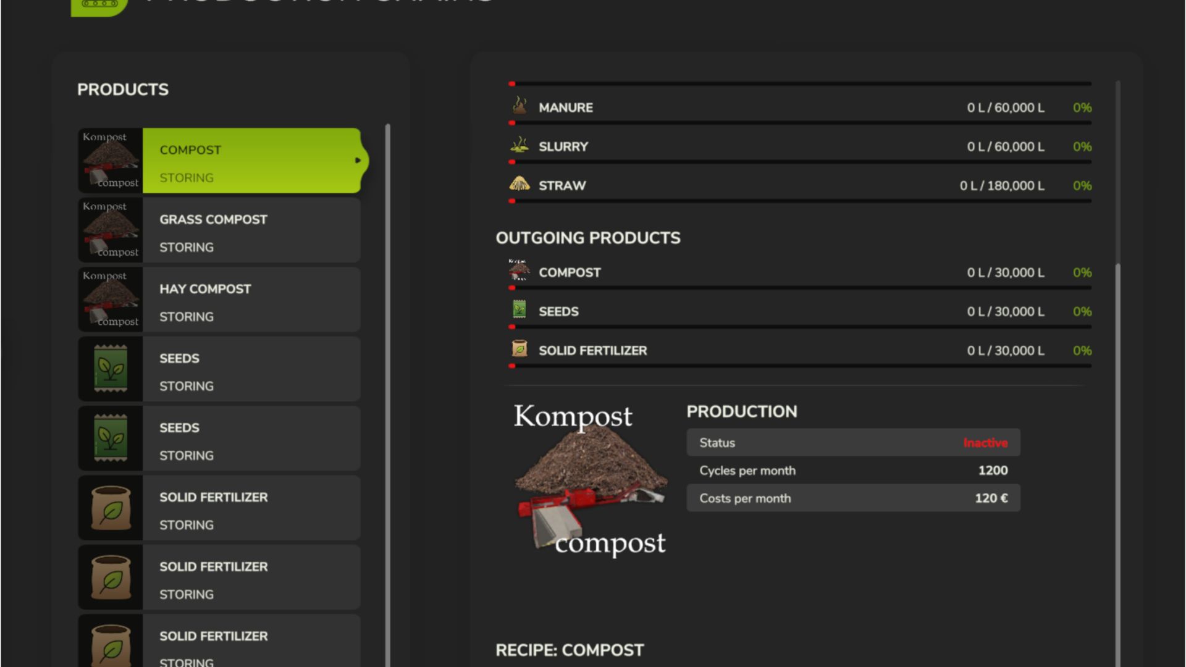Viewport: 1186px width, 667px height.
Task: Click the Costs per month row
Action: click(852, 498)
